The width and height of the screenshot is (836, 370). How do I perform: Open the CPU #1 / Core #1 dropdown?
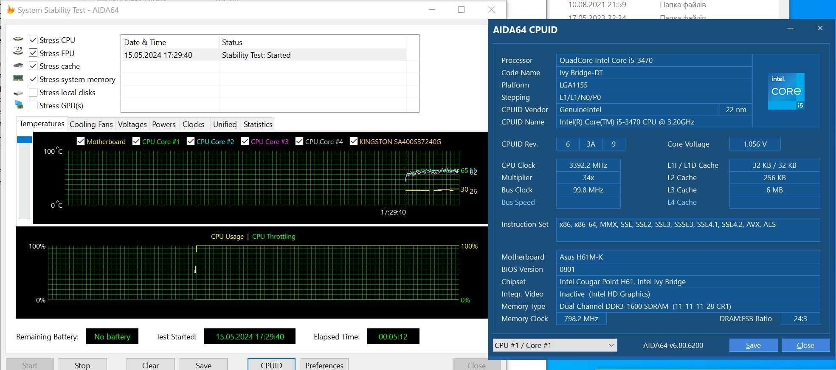pyautogui.click(x=555, y=345)
